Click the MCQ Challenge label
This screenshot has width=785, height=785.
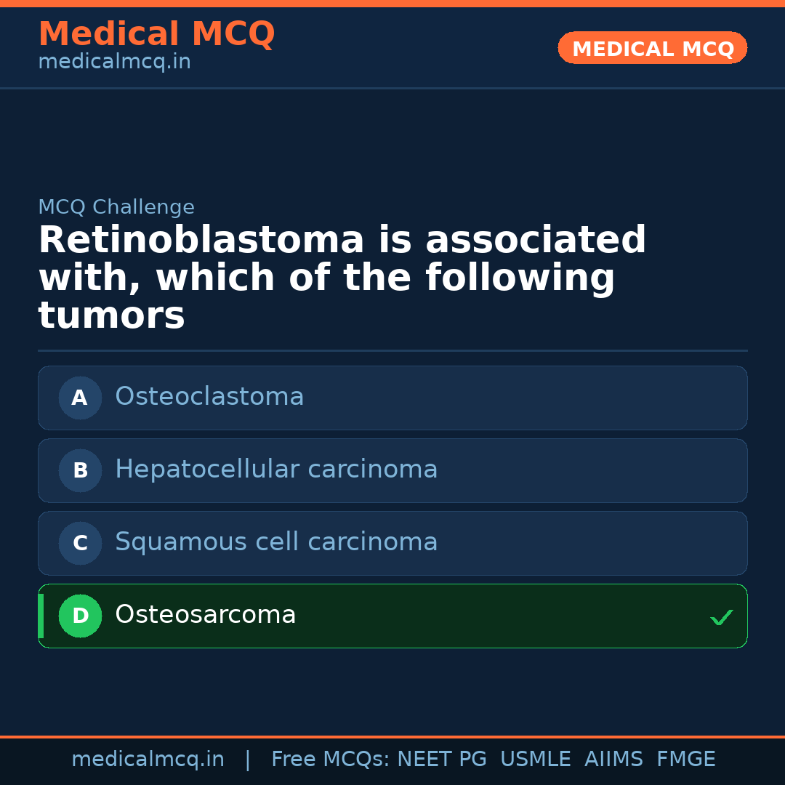coord(116,207)
